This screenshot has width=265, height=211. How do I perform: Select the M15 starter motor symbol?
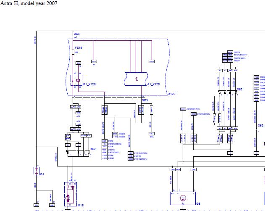click(68, 198)
